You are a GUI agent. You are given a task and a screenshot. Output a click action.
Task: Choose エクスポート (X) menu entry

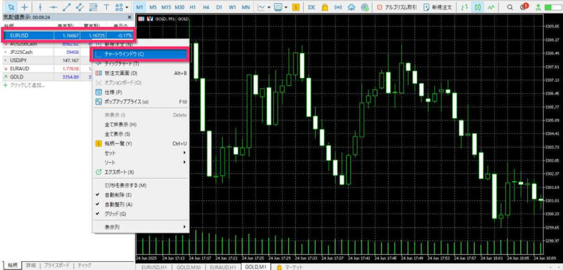point(141,172)
